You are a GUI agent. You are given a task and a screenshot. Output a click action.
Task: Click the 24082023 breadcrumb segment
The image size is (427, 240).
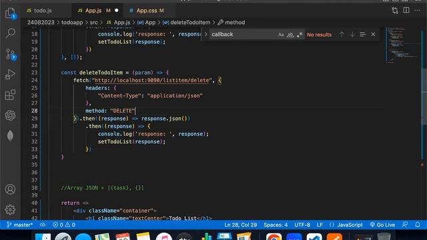41,22
